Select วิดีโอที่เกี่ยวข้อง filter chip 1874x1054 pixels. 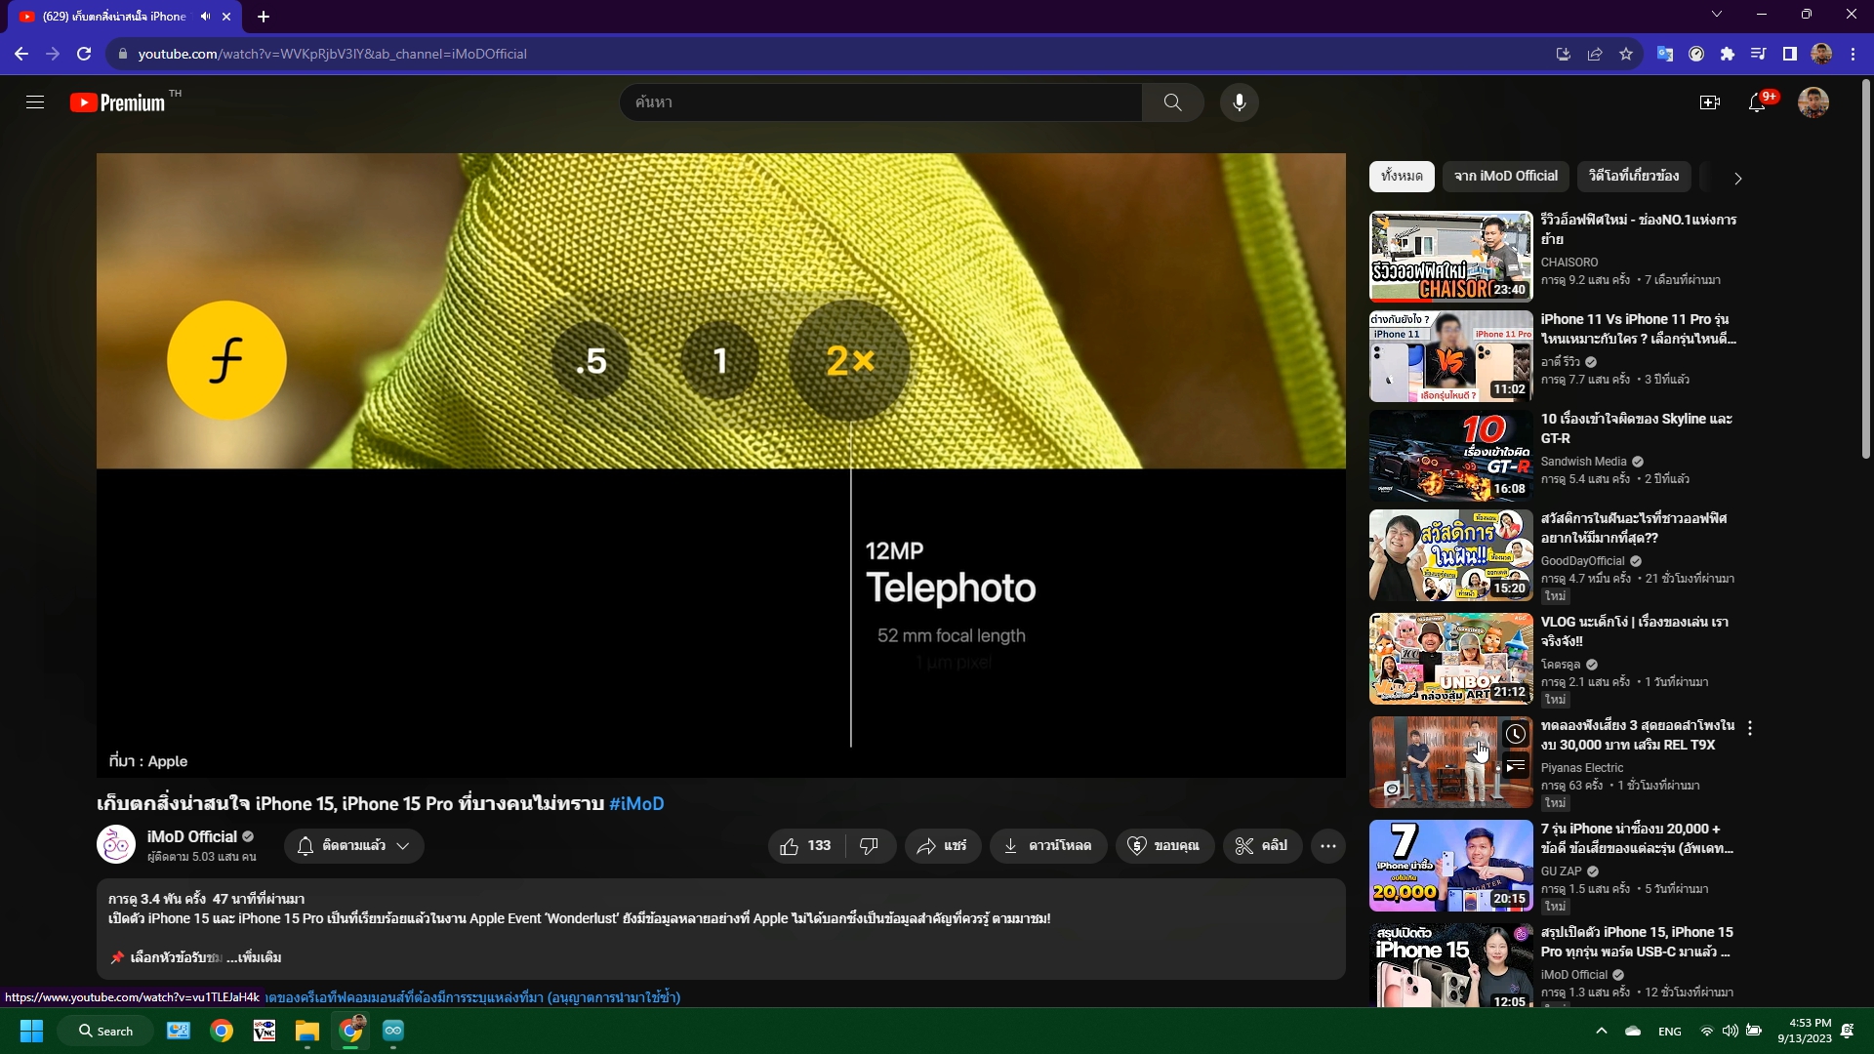coord(1634,176)
